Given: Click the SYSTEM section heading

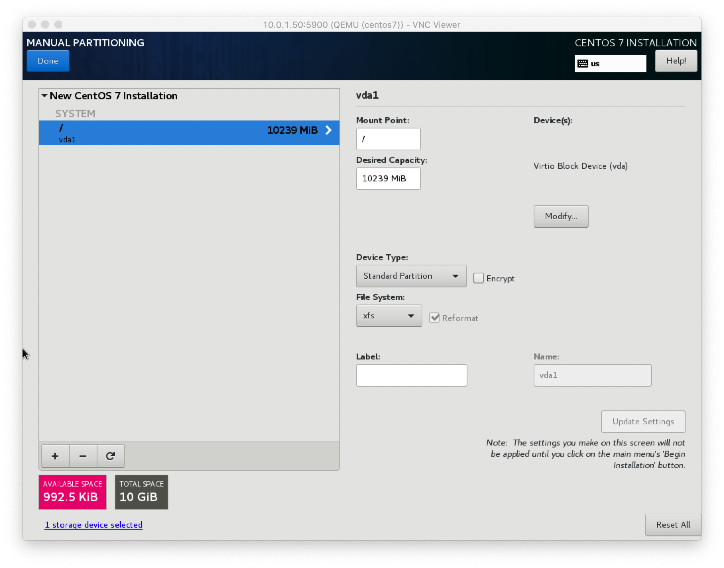Looking at the screenshot, I should pyautogui.click(x=75, y=114).
